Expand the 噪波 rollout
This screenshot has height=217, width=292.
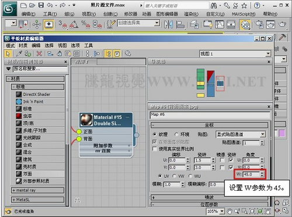pyautogui.click(x=210, y=198)
